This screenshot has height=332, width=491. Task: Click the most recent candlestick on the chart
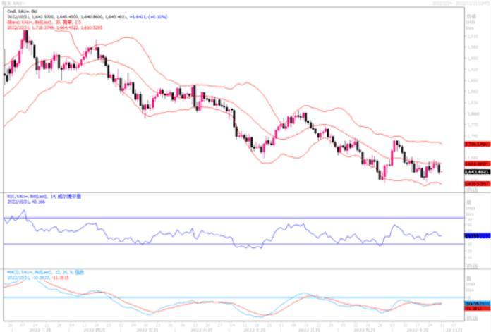441,168
